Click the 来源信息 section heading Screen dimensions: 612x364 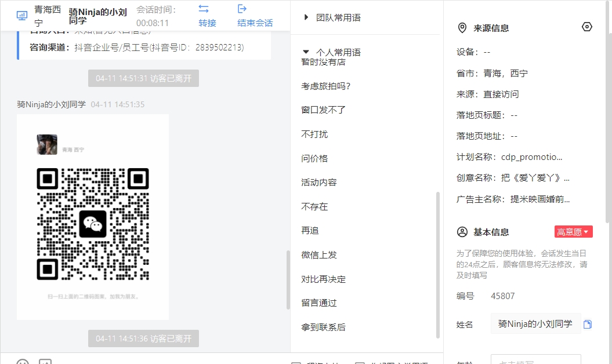pos(491,28)
